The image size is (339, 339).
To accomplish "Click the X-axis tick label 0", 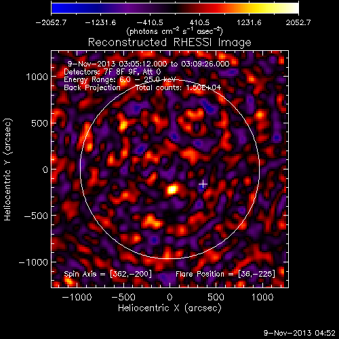I will pos(169,297).
